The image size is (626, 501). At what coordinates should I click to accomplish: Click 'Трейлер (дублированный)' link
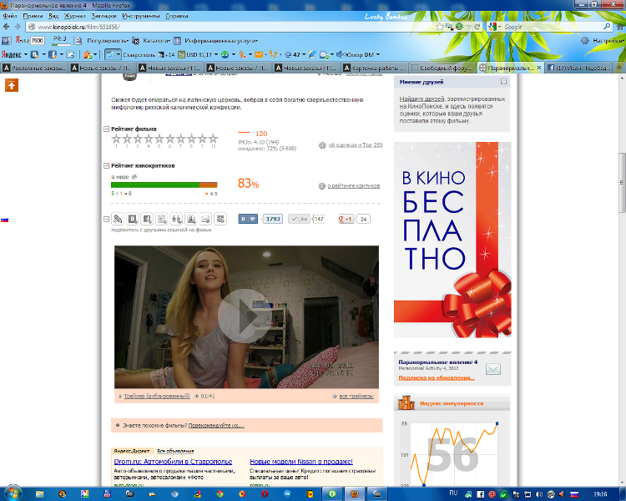point(157,397)
